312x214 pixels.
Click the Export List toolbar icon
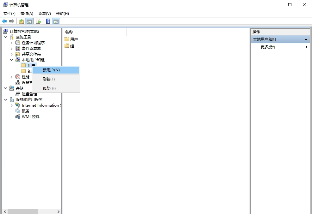pyautogui.click(x=38, y=21)
